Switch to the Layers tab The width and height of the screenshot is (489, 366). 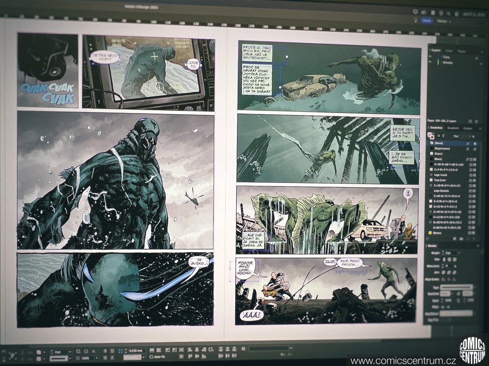(x=436, y=50)
